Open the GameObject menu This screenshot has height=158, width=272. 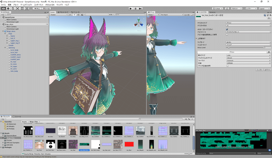click(27, 5)
